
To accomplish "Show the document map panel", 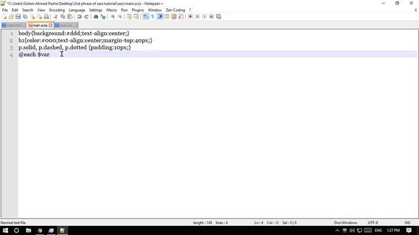I will pyautogui.click(x=174, y=16).
